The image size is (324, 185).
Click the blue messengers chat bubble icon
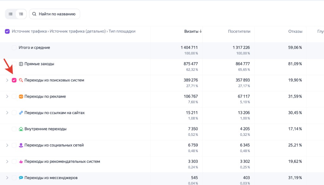click(21, 178)
